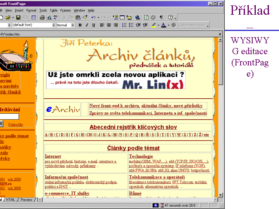Refresh the page icon
Image resolution: width=279 pixels, height=209 pixels.
click(146, 17)
